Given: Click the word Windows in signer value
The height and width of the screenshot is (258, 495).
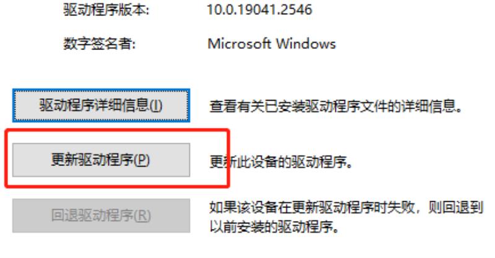Looking at the screenshot, I should (x=306, y=43).
